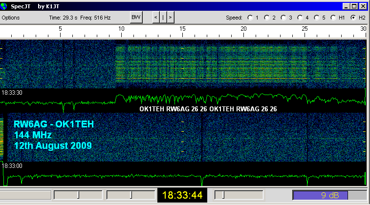Select Speed H1 radio button

pos(333,18)
